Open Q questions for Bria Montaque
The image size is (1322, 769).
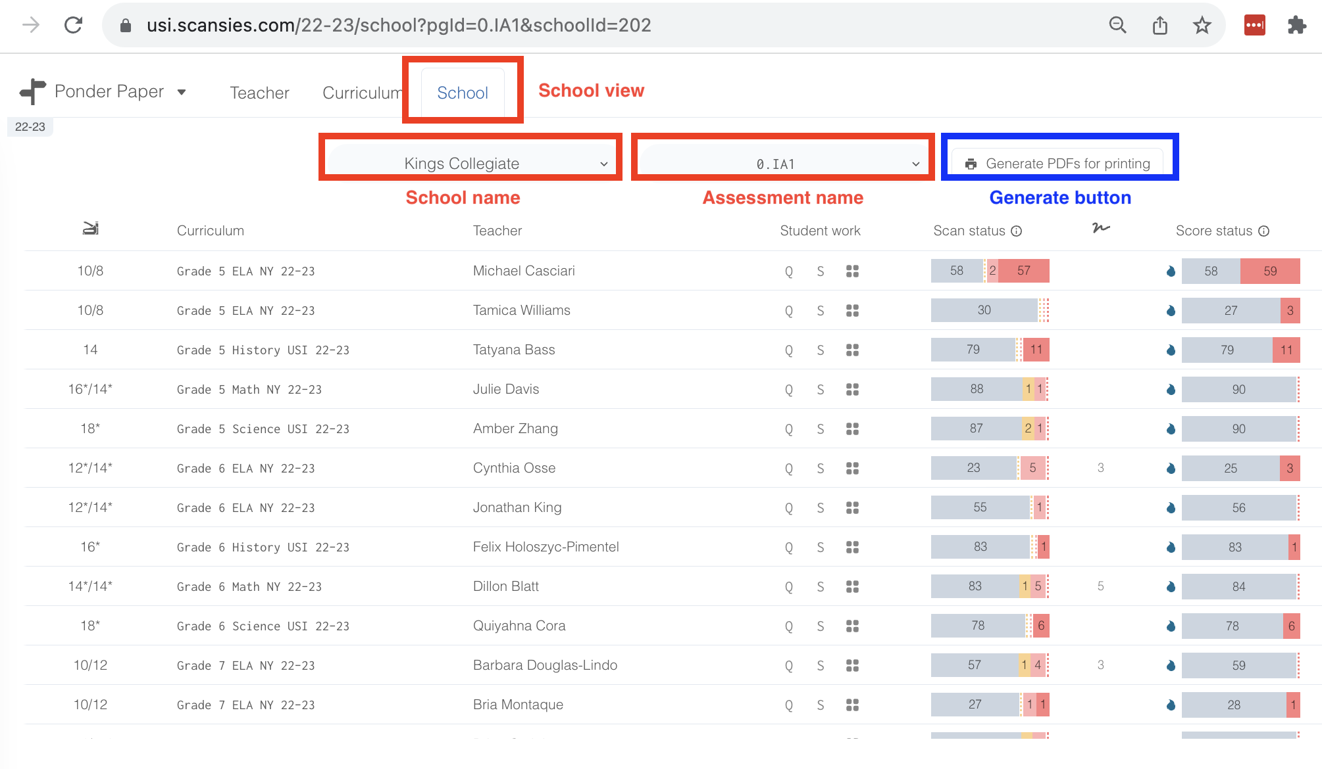pyautogui.click(x=788, y=705)
